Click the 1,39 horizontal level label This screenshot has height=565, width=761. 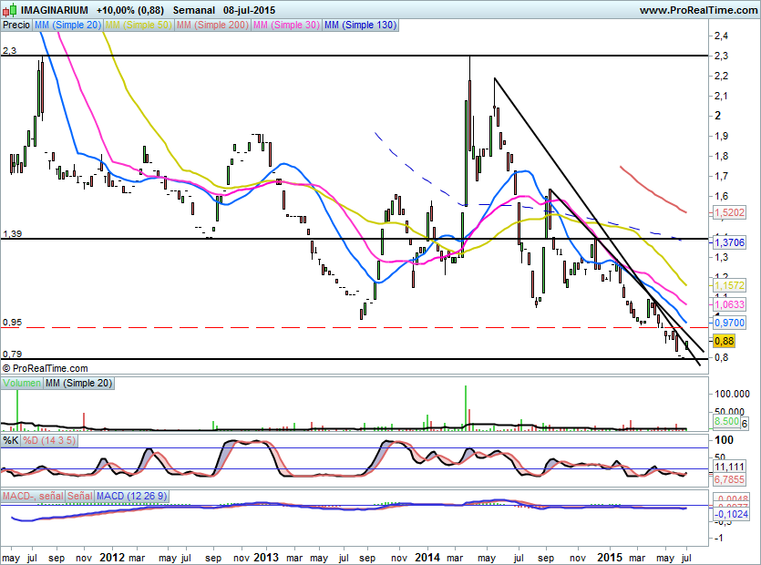[12, 234]
